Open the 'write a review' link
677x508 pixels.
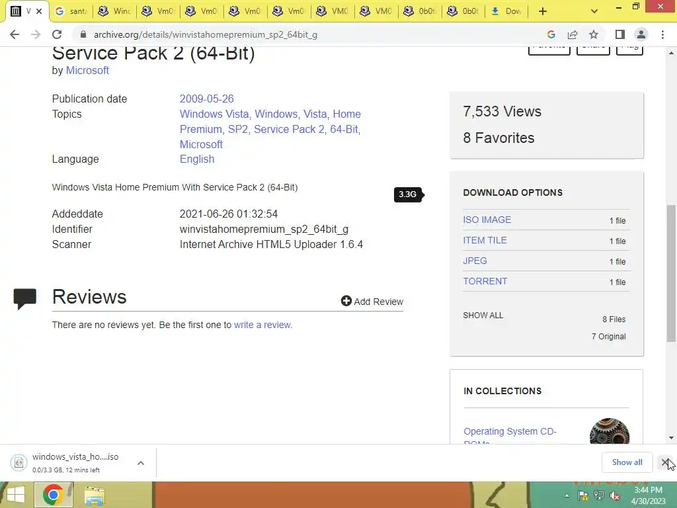(x=262, y=325)
